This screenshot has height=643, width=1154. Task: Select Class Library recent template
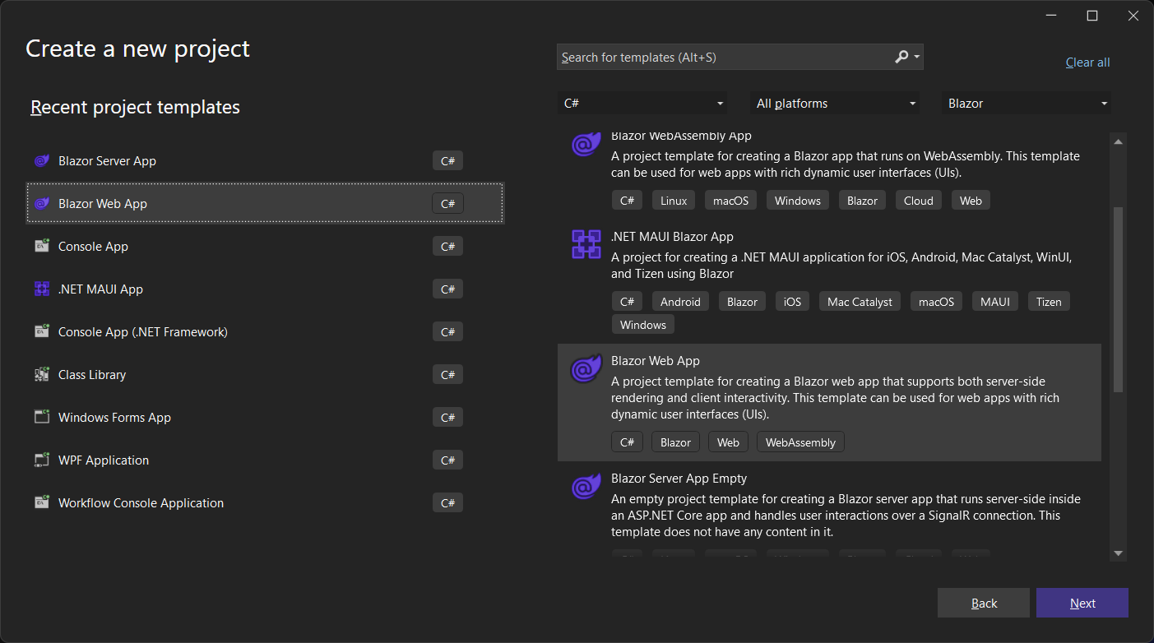coord(265,375)
